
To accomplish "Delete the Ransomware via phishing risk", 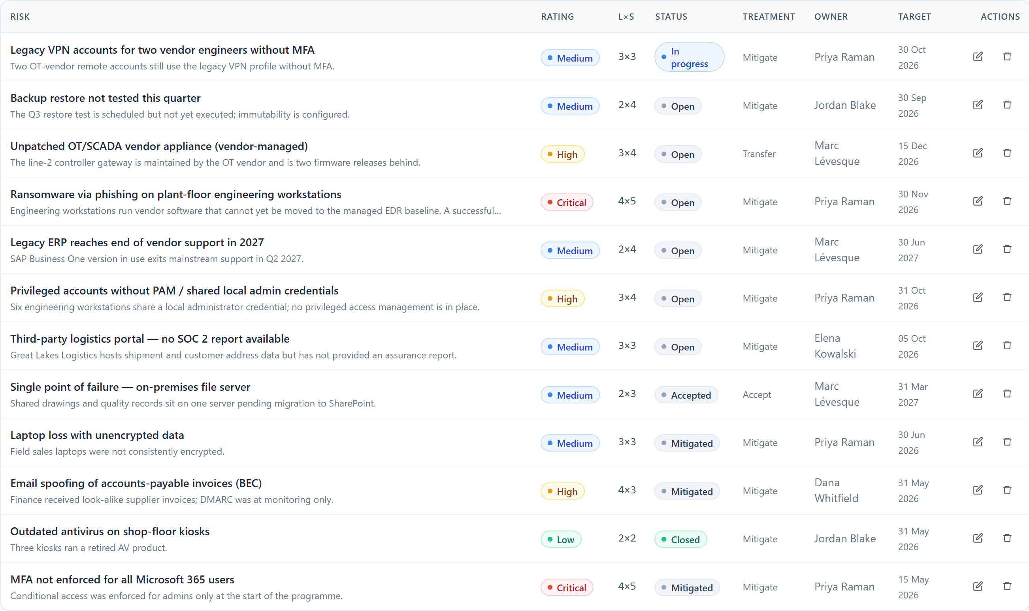I will [x=1007, y=201].
